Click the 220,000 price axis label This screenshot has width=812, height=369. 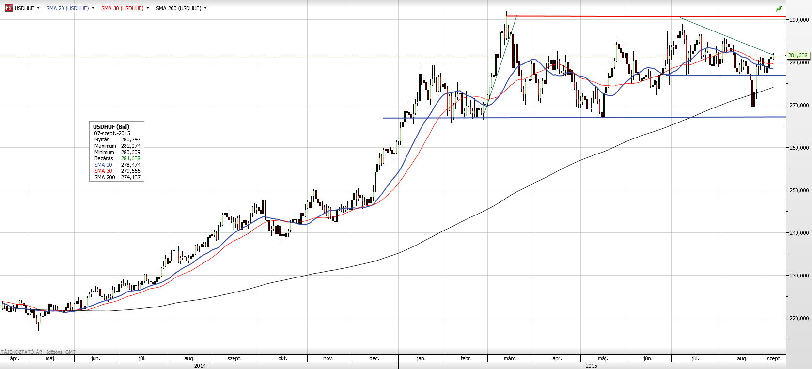tap(799, 318)
